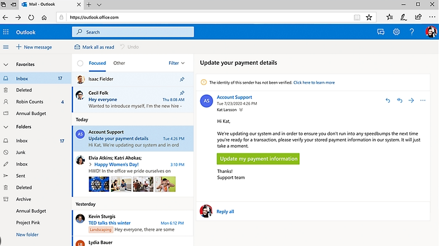Click 'Click here to learn more' link

[x=314, y=83]
